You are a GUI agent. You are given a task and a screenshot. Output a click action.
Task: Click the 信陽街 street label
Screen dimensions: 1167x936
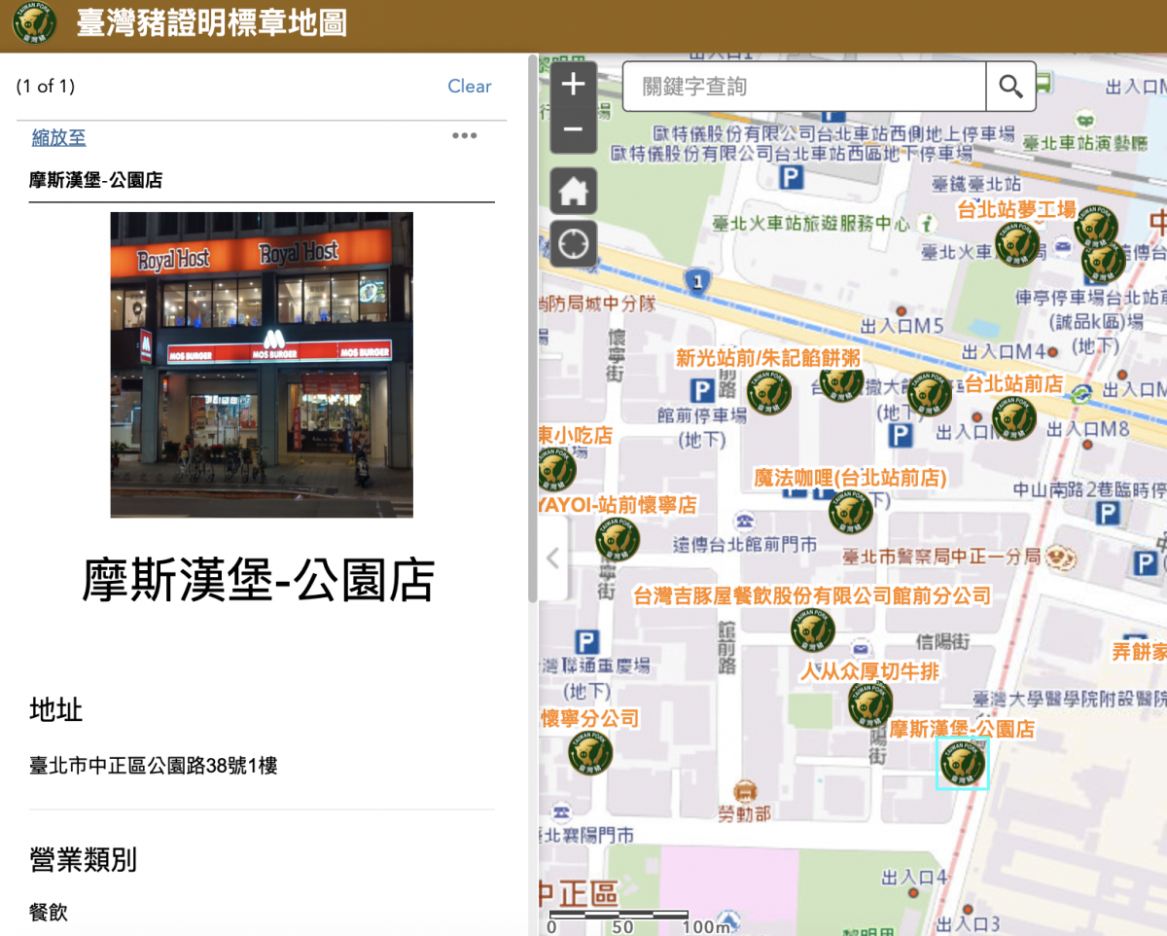(x=942, y=641)
